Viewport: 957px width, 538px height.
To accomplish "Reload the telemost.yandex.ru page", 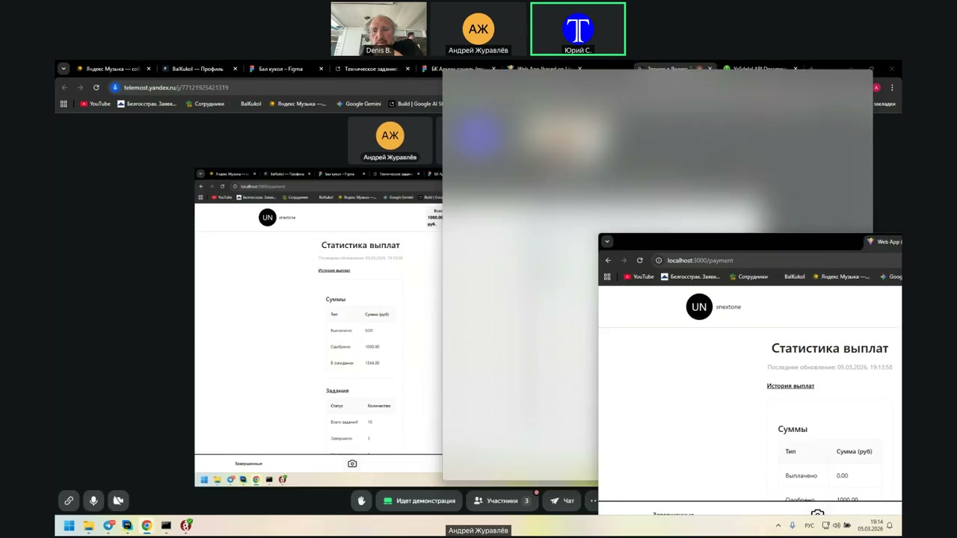I will pyautogui.click(x=96, y=87).
